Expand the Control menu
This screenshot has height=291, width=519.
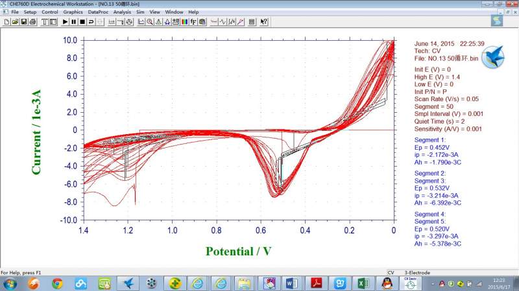point(49,12)
